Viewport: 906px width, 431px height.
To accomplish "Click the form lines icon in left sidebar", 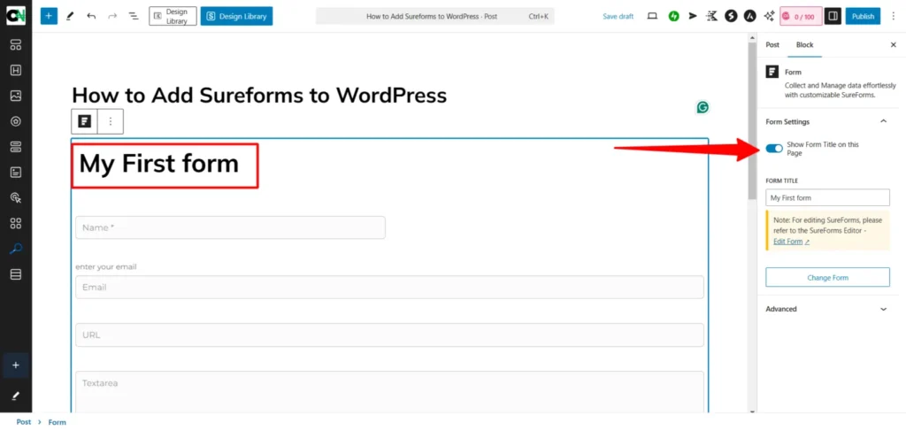I will (x=16, y=173).
